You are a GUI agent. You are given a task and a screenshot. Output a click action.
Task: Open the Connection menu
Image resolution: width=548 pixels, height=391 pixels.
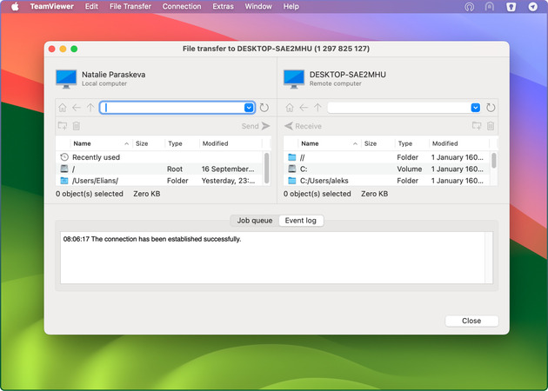pos(182,6)
